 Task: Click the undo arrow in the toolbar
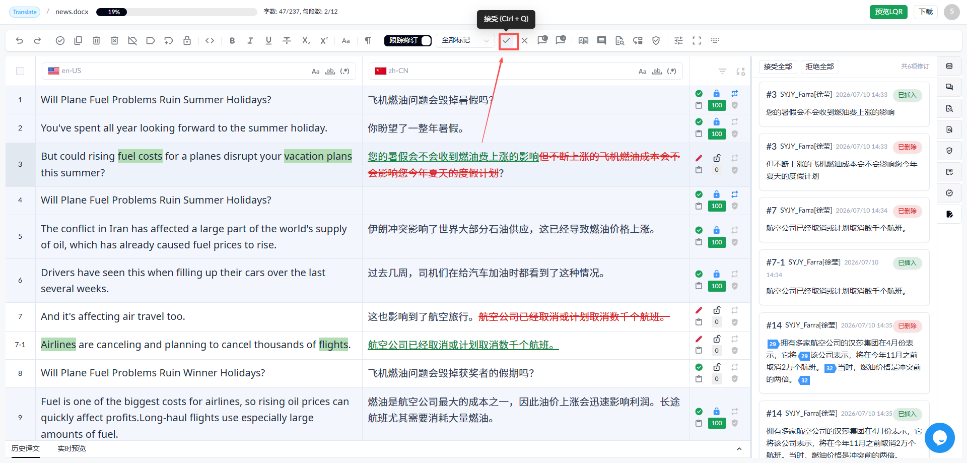[20, 41]
